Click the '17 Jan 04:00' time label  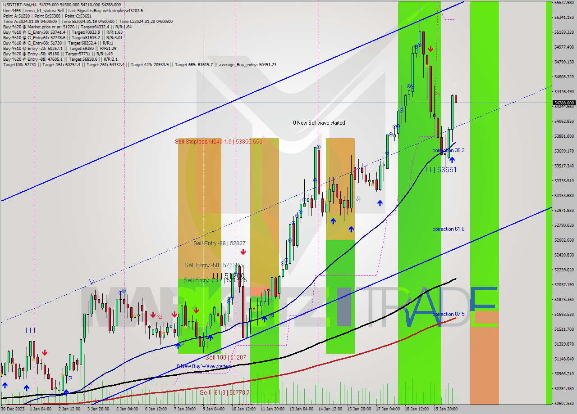pyautogui.click(x=387, y=409)
